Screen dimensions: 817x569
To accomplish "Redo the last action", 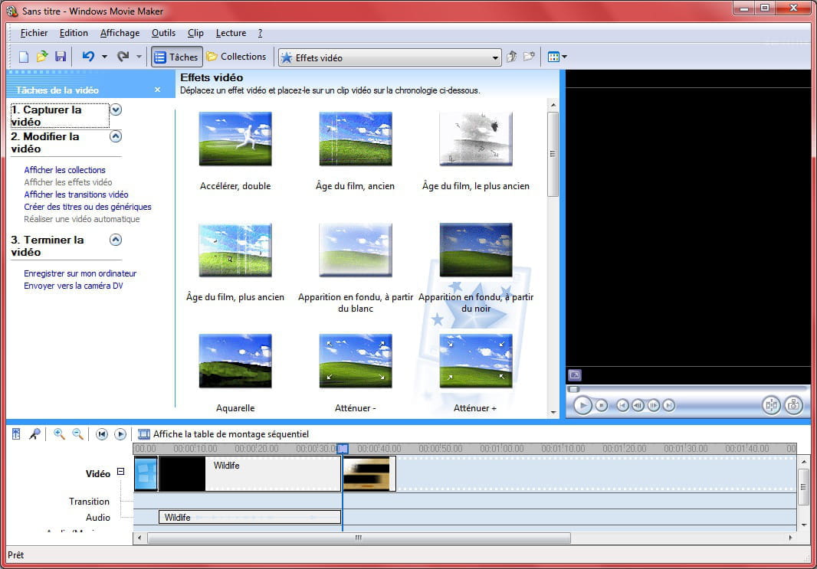I will [x=123, y=56].
